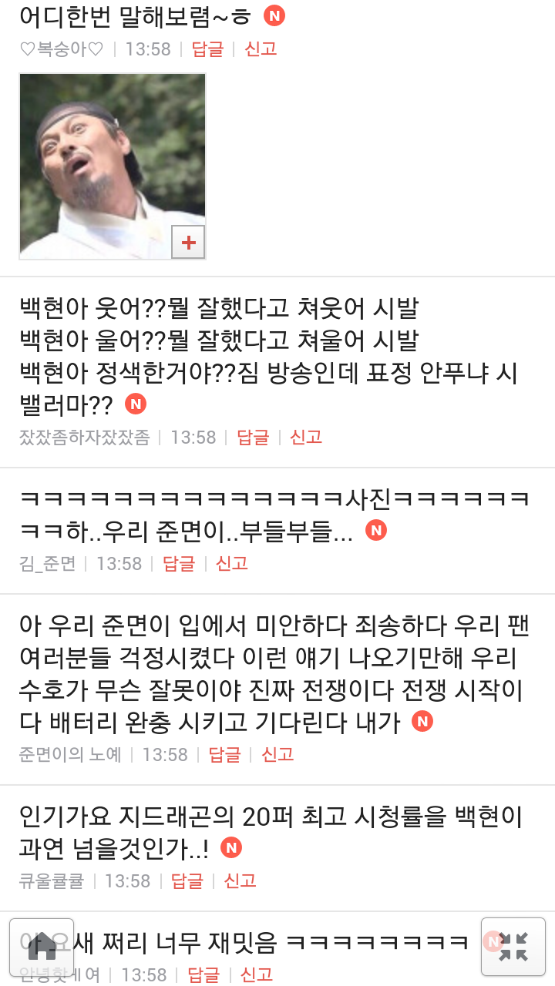Report (신고) the 큐울큘큘 comment
The height and width of the screenshot is (986, 555).
[x=240, y=881]
